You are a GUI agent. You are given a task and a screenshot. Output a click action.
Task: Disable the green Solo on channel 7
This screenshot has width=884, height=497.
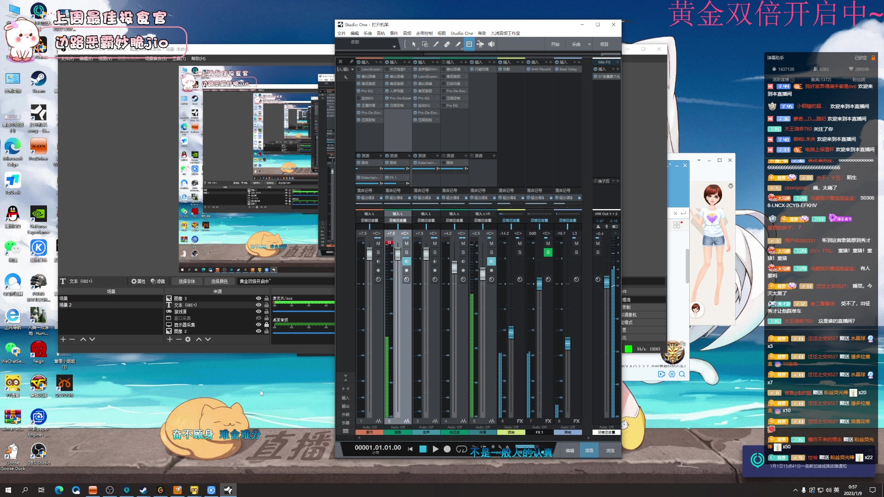[x=548, y=252]
